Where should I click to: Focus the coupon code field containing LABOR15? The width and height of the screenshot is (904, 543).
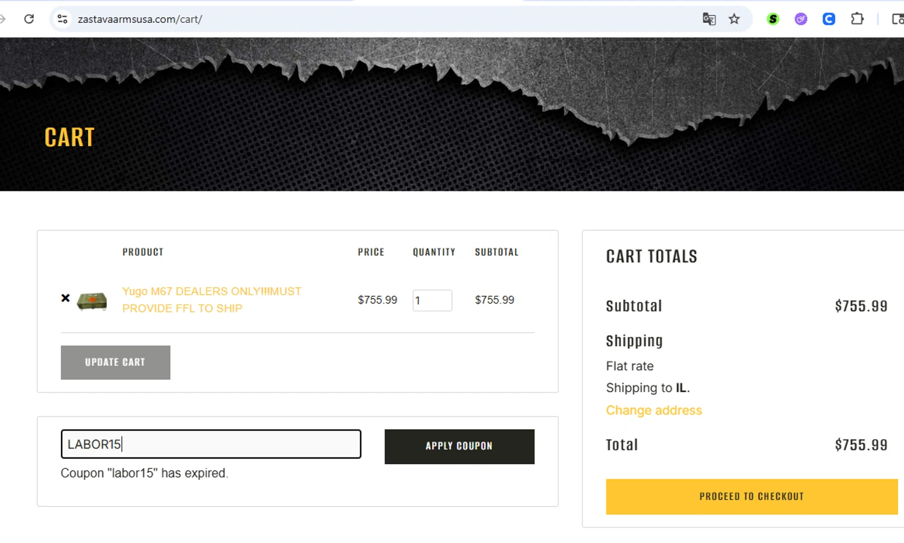[x=211, y=444]
